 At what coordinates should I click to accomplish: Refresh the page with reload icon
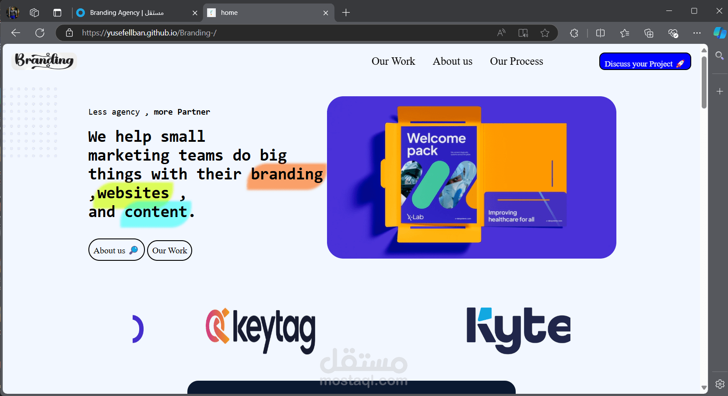(x=40, y=33)
